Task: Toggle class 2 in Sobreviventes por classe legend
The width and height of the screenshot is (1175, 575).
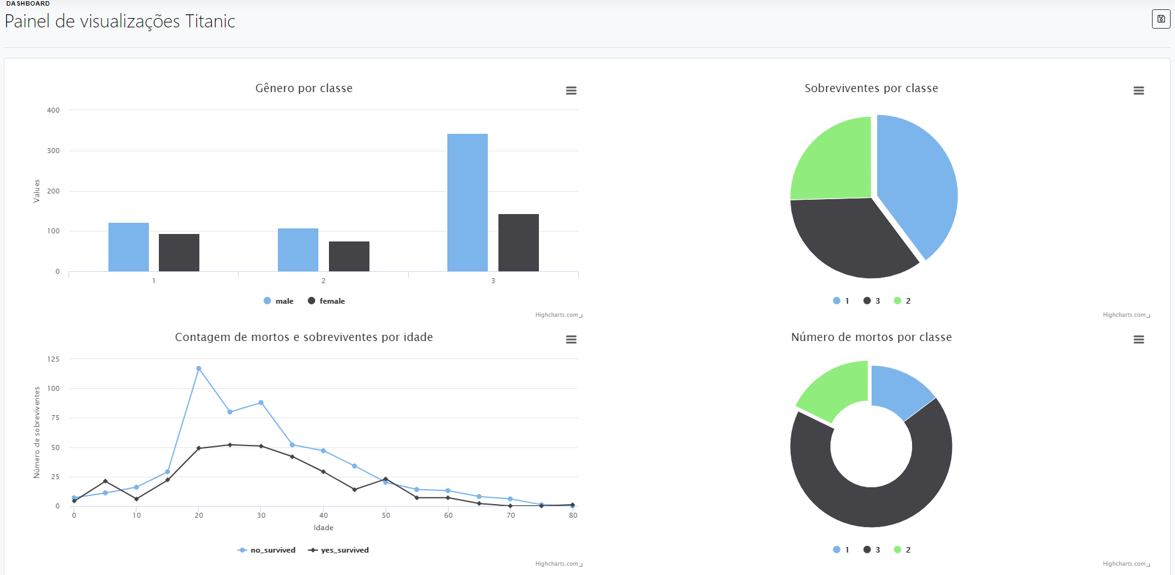Action: [x=902, y=301]
